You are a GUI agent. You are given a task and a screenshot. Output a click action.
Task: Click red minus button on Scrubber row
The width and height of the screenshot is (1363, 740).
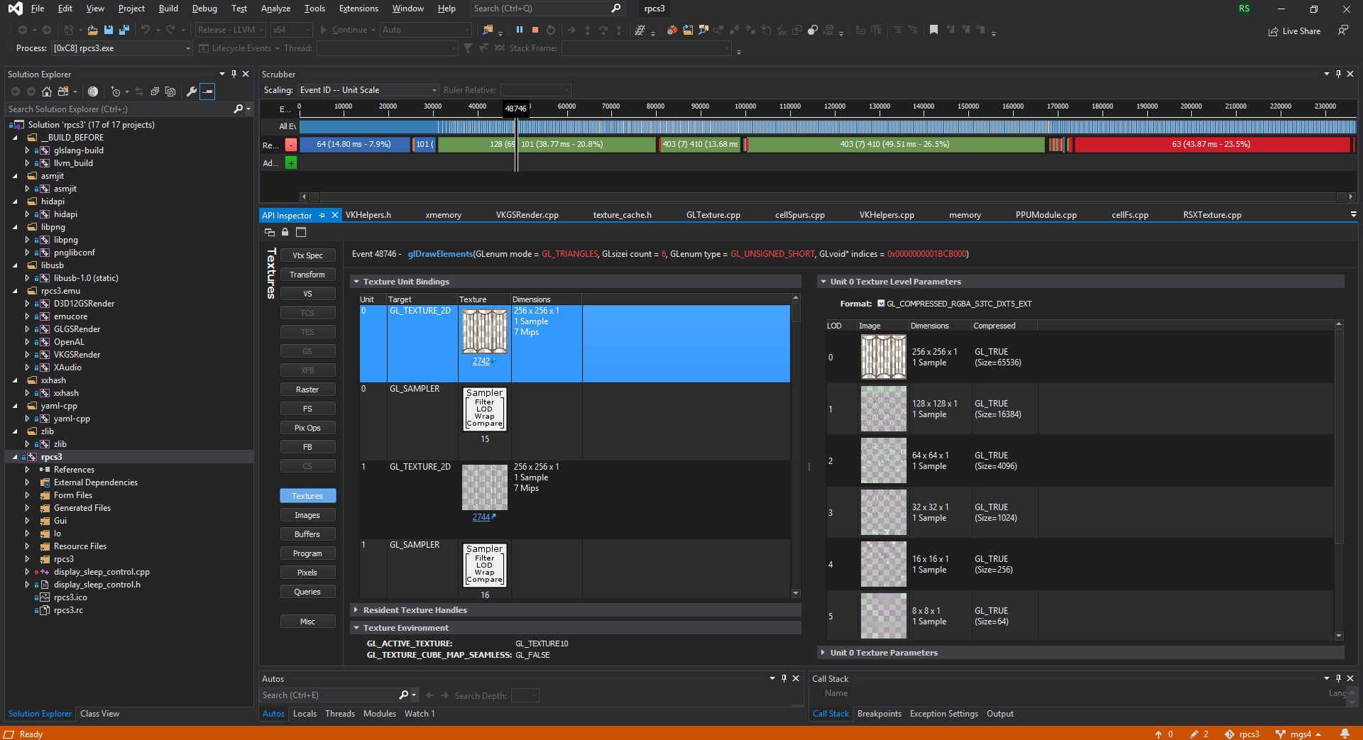(291, 145)
